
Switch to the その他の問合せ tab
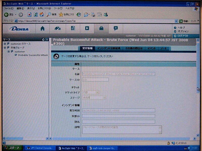[x=134, y=48]
